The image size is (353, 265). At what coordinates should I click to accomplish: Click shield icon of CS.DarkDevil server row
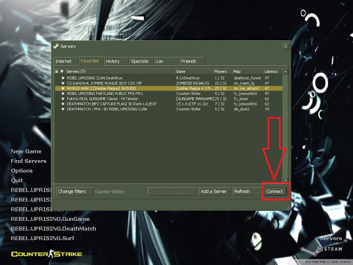tap(63, 83)
